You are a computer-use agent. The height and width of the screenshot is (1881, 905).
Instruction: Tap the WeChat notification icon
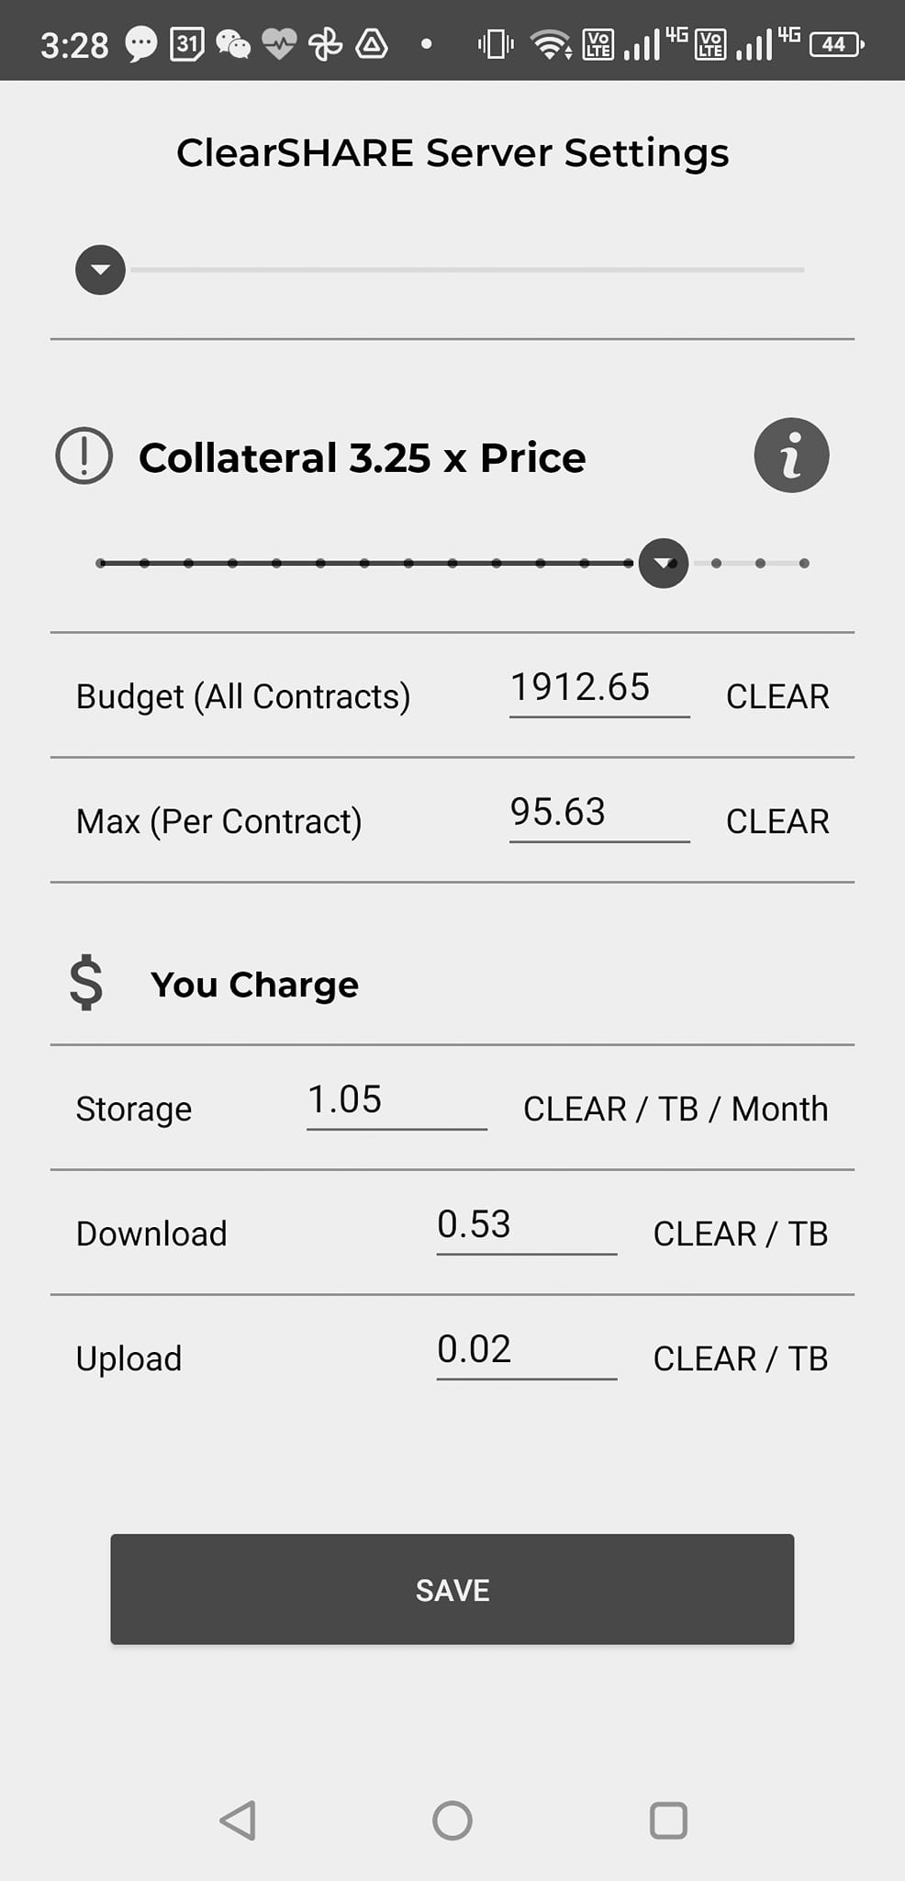coord(233,44)
